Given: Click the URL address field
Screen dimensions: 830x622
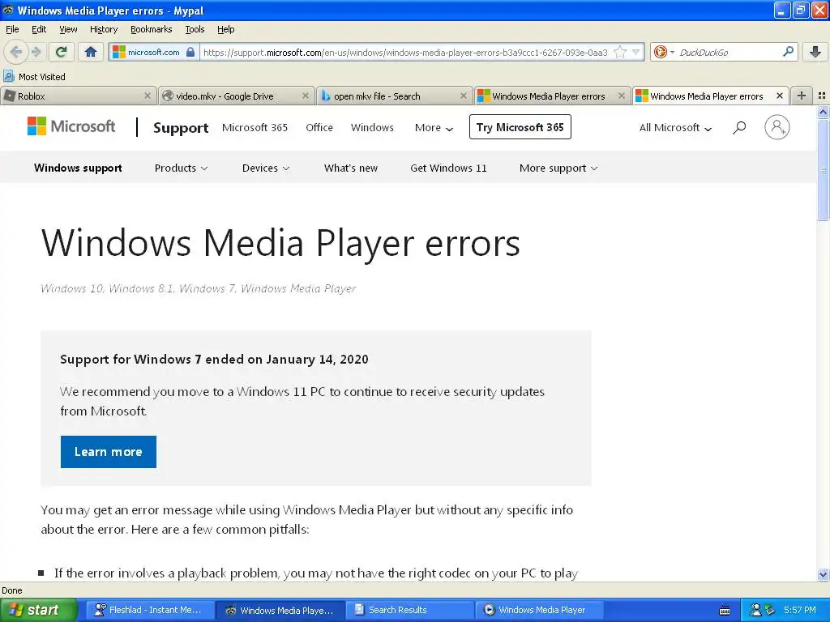Looking at the screenshot, I should (x=405, y=52).
